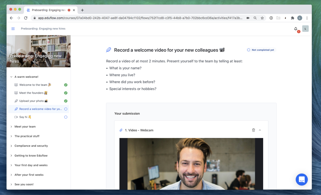Screen dimensions: 321x195
Task: Collapse the A warm welcome! section
Action: pos(12,77)
